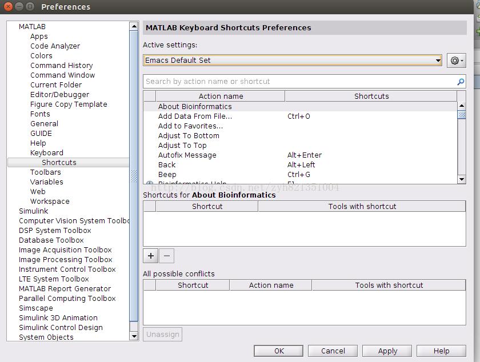
Task: Select MATLAB in preferences tree
Action: click(32, 27)
